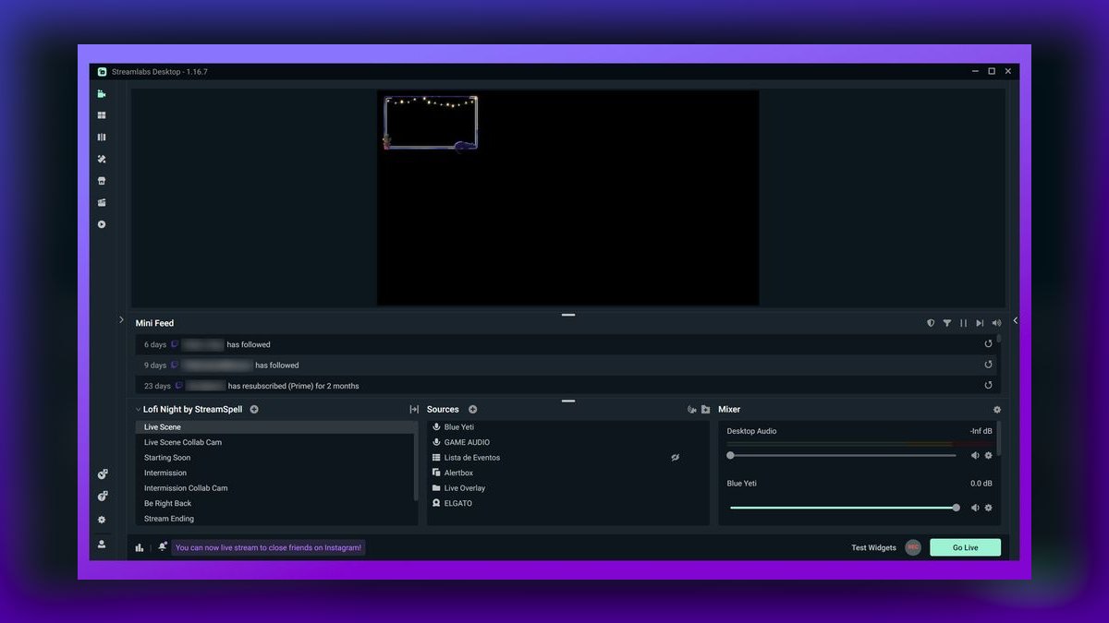This screenshot has height=623, width=1109.
Task: Replay the 23 days resubscribed alert
Action: (x=988, y=386)
